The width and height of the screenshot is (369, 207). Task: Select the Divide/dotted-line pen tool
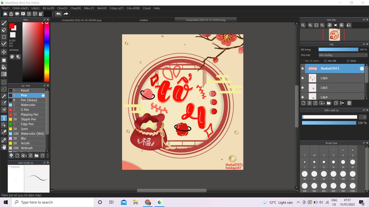(x=4, y=44)
